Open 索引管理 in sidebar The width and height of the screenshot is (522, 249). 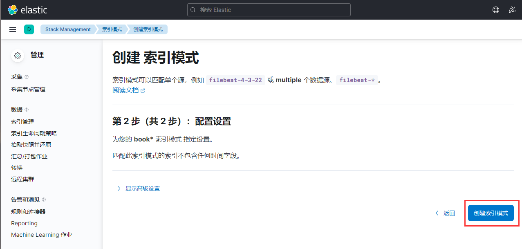22,122
